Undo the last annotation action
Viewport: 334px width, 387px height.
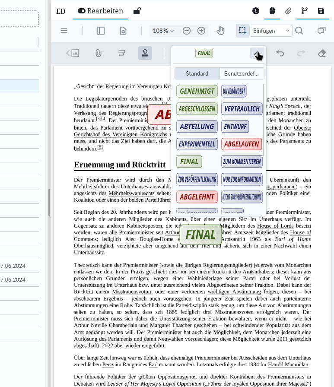[280, 53]
